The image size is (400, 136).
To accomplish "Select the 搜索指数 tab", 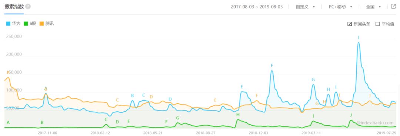I will coord(14,7).
